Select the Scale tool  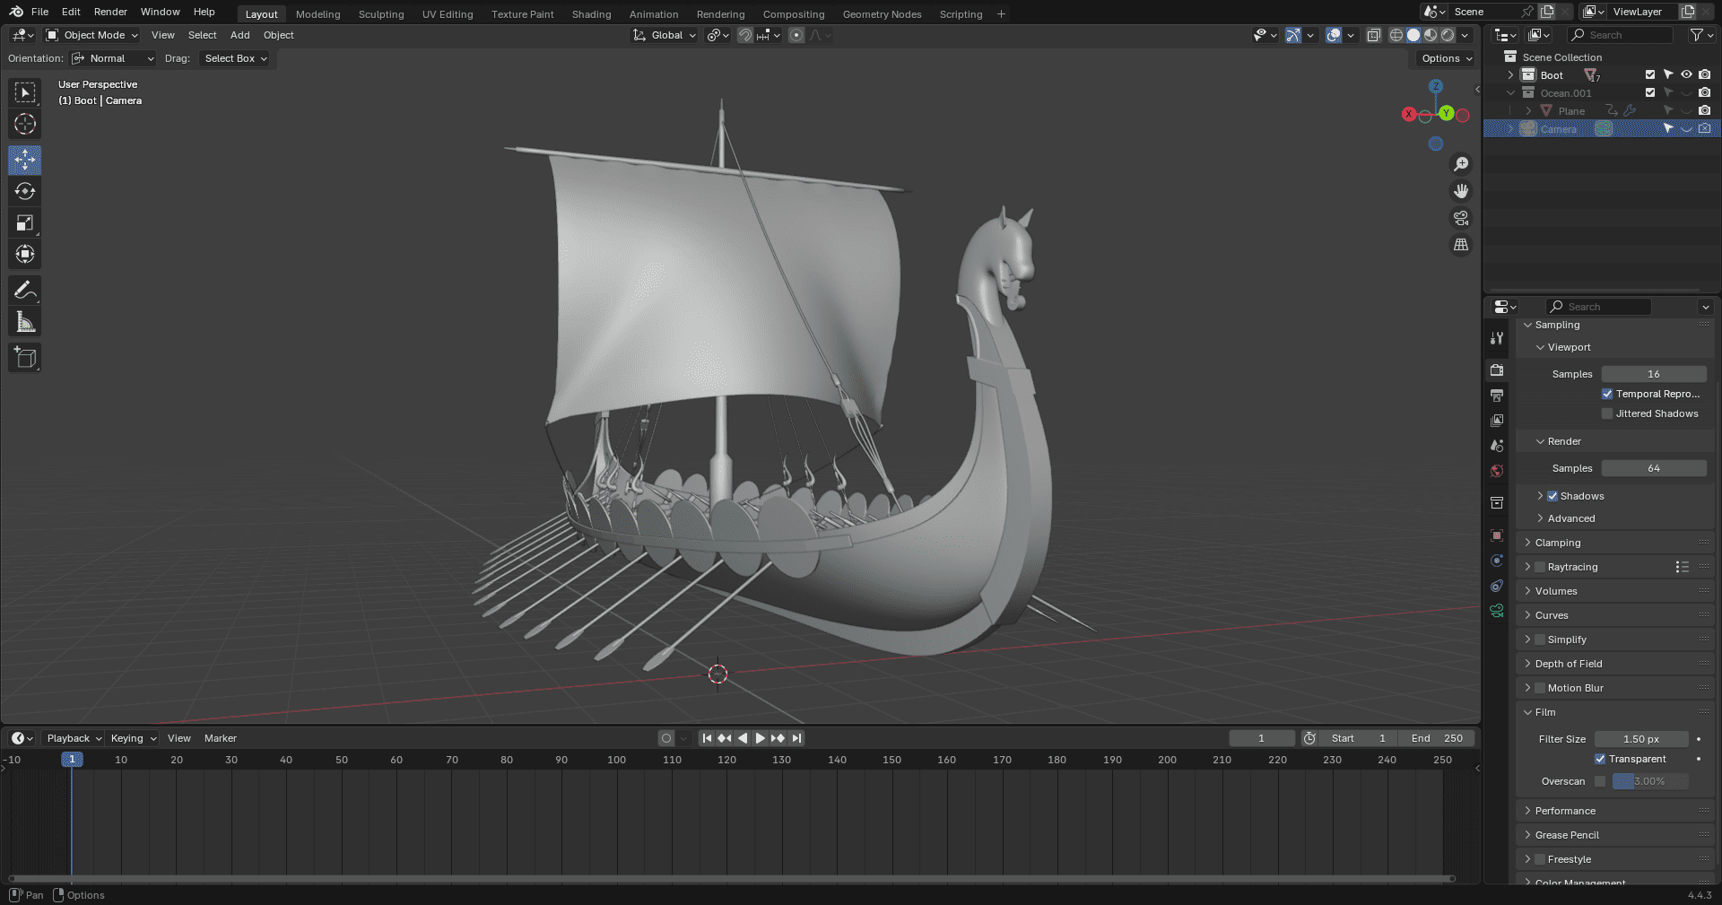click(25, 222)
